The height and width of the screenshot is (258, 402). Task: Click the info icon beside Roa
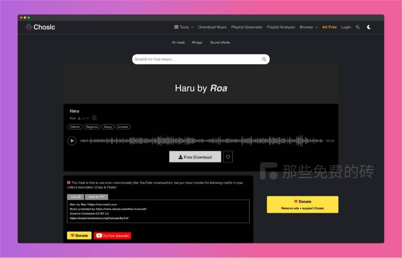coord(94,118)
